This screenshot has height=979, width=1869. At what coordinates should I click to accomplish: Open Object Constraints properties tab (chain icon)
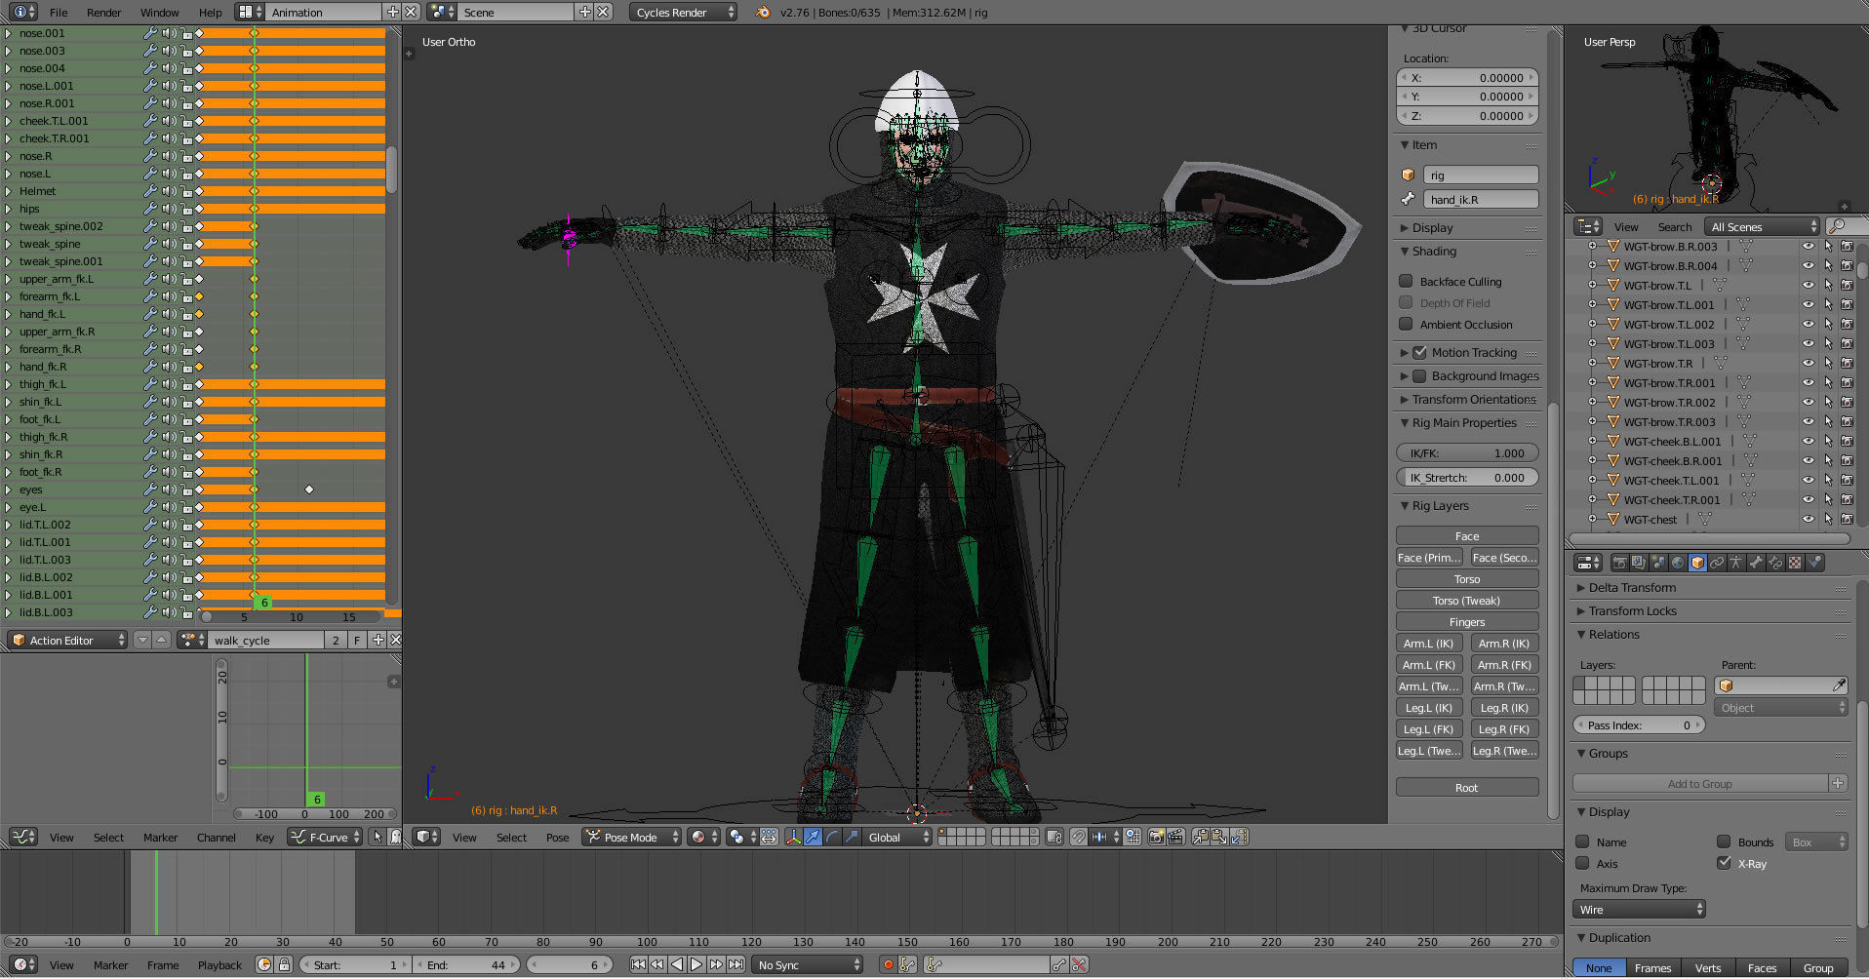(x=1717, y=563)
